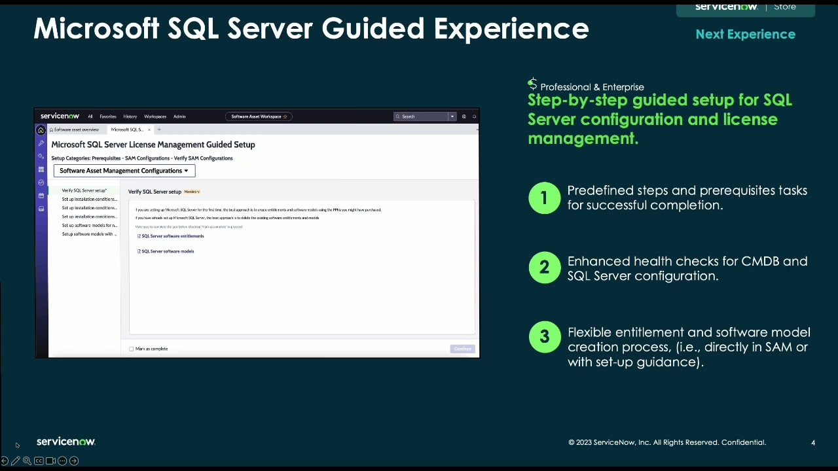Screen dimensions: 838x471
Task: Go to previous slide with the arrow
Action: click(x=4, y=461)
